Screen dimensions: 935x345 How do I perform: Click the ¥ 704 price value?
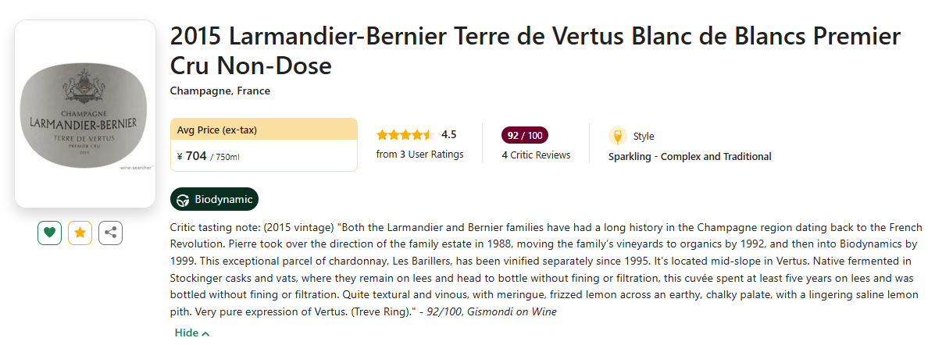192,156
